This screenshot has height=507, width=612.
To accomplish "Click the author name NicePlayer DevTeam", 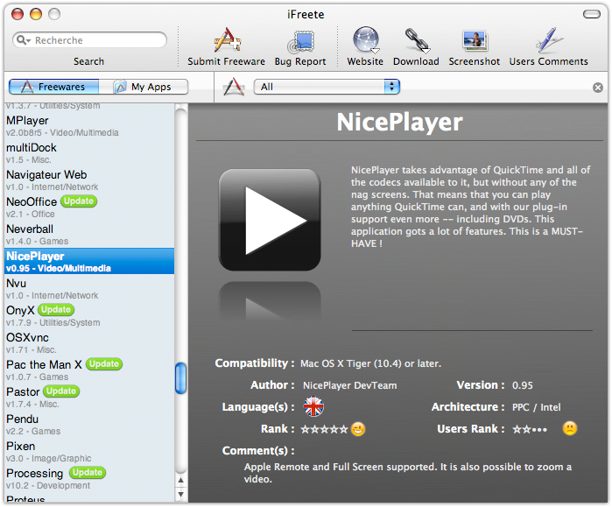I will [349, 385].
